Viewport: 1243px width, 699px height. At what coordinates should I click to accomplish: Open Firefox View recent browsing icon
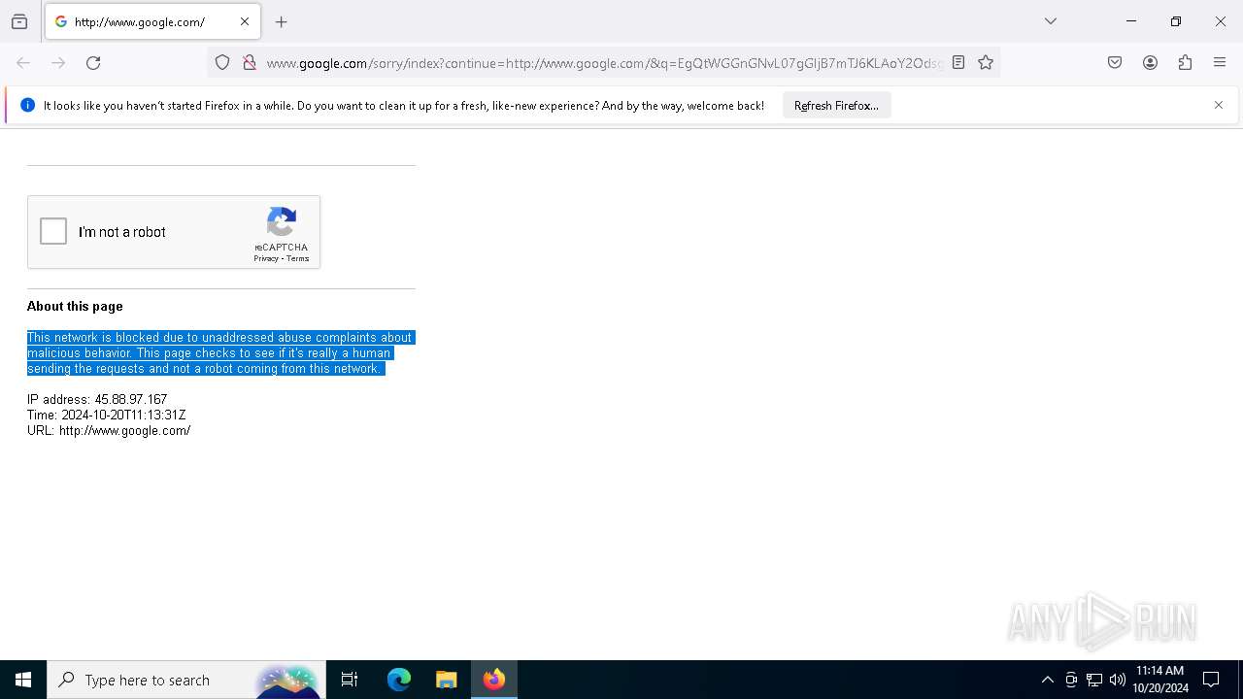tap(19, 21)
